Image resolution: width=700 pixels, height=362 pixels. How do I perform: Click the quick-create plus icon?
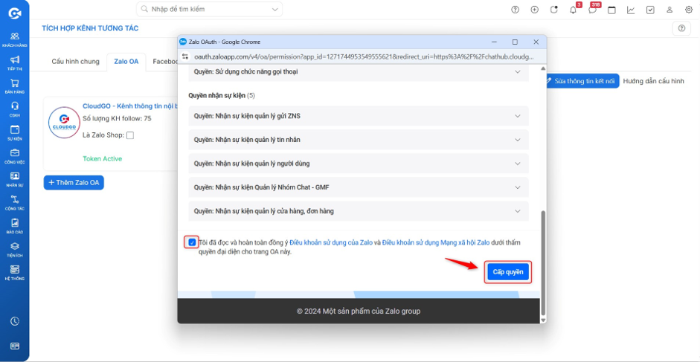[x=534, y=10]
